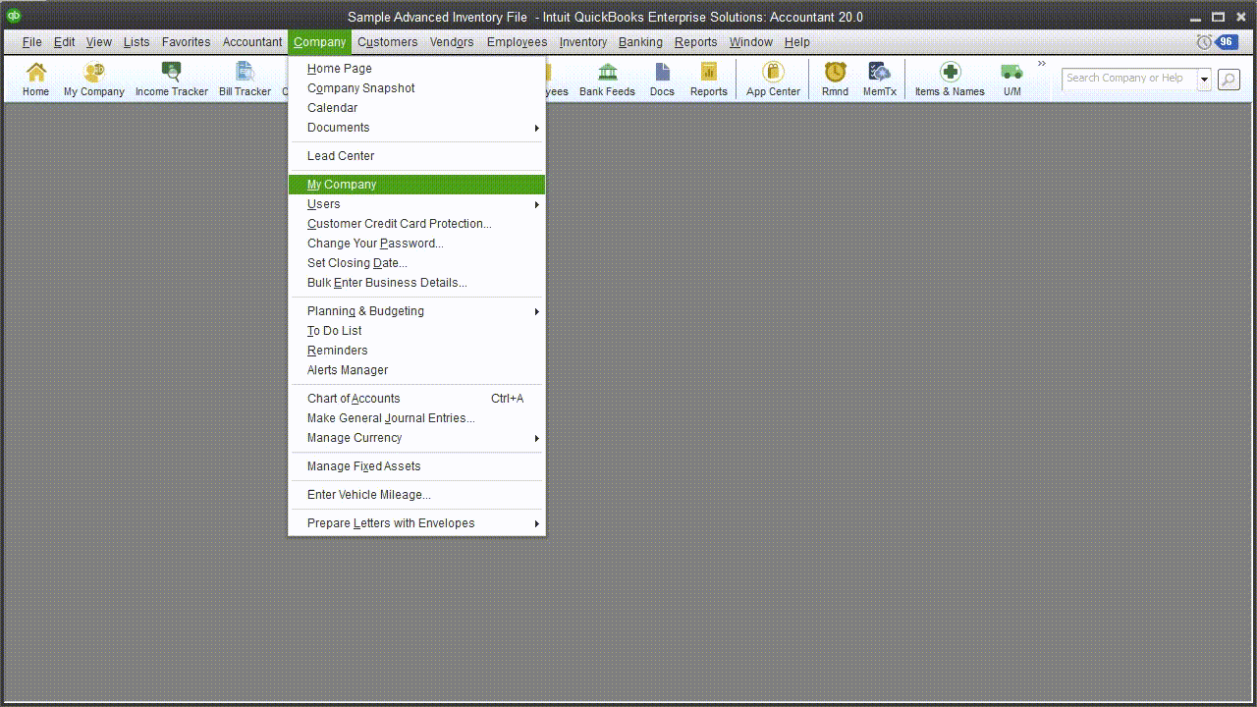This screenshot has width=1257, height=707.
Task: Launch the App Center icon
Action: click(773, 80)
